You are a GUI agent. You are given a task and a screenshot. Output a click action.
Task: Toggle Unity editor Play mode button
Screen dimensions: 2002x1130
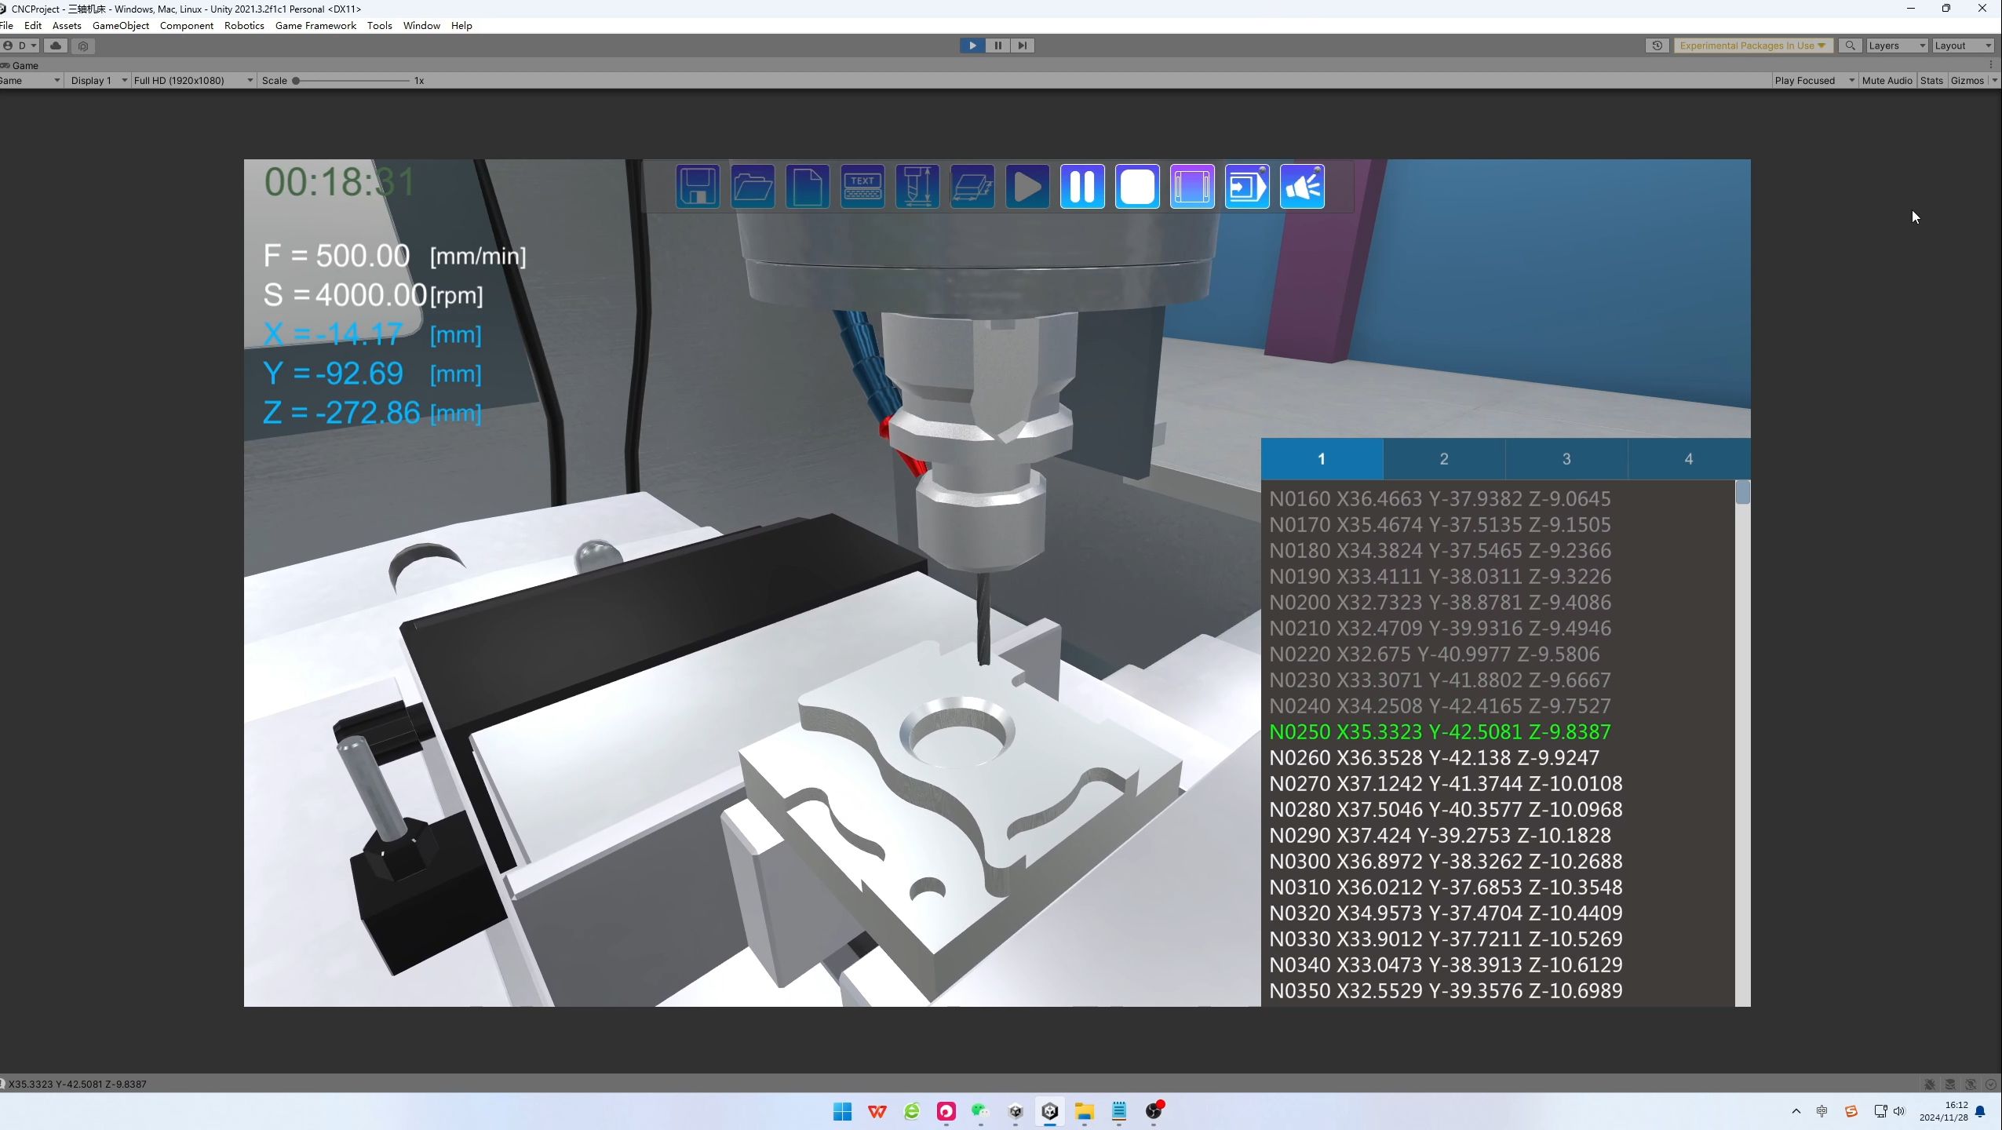972,46
